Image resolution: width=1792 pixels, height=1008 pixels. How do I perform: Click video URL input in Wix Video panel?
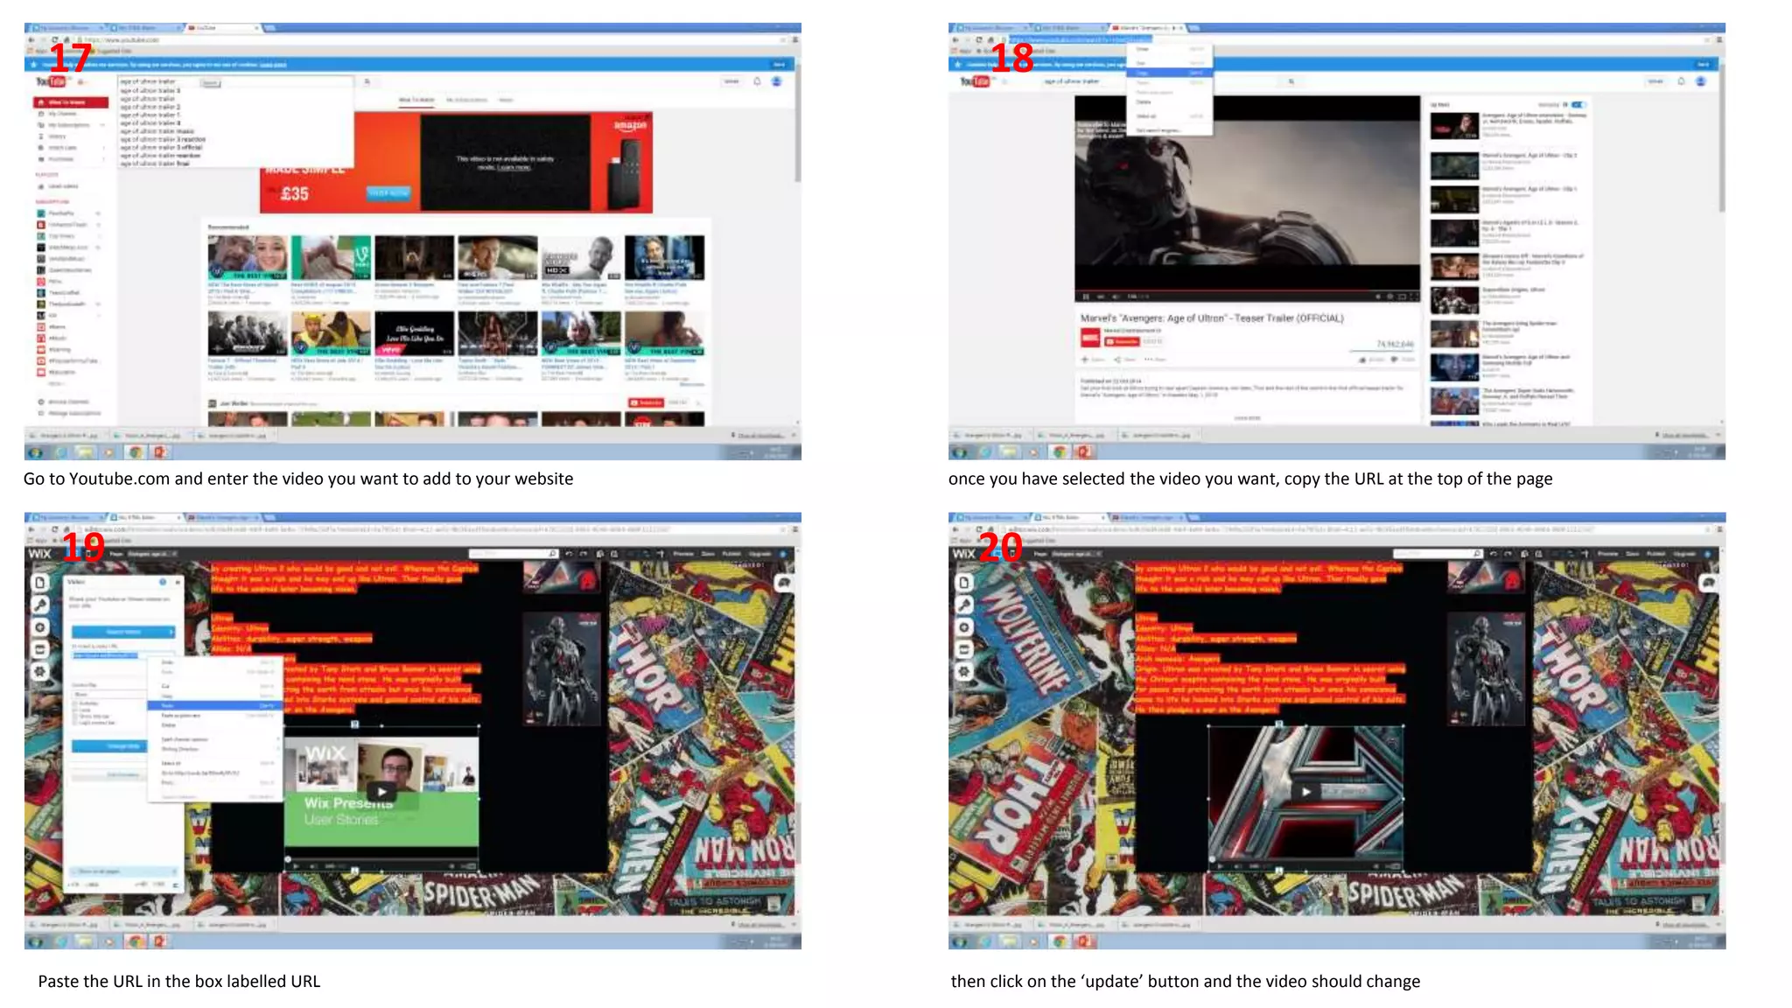(x=123, y=655)
